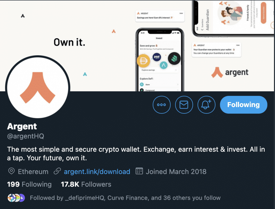This screenshot has height=209, width=275.
Task: View the 199 Following list
Action: pos(29,184)
